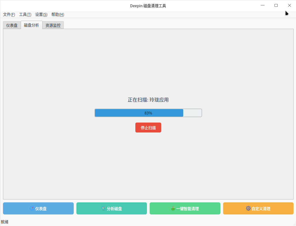The image size is (296, 226).
Task: Click the gear icon on 自定义清理
Action: tap(248, 208)
